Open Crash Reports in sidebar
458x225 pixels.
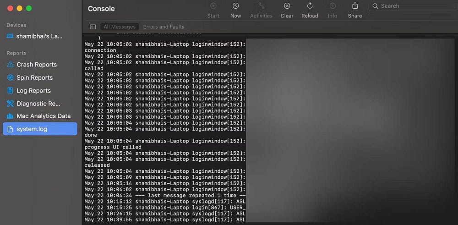tap(40, 65)
